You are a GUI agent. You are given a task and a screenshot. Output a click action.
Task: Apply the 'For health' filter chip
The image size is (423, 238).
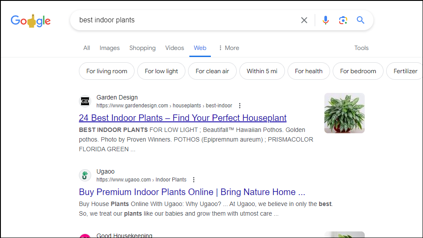[309, 71]
